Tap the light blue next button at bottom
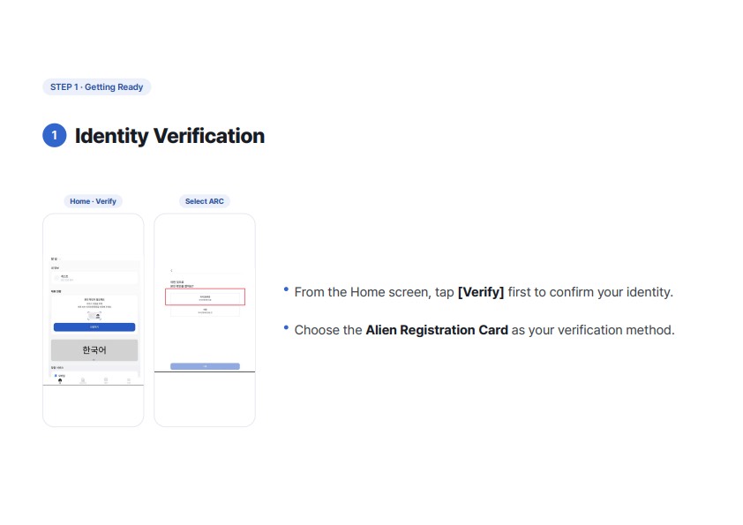The image size is (743, 525). (x=206, y=366)
